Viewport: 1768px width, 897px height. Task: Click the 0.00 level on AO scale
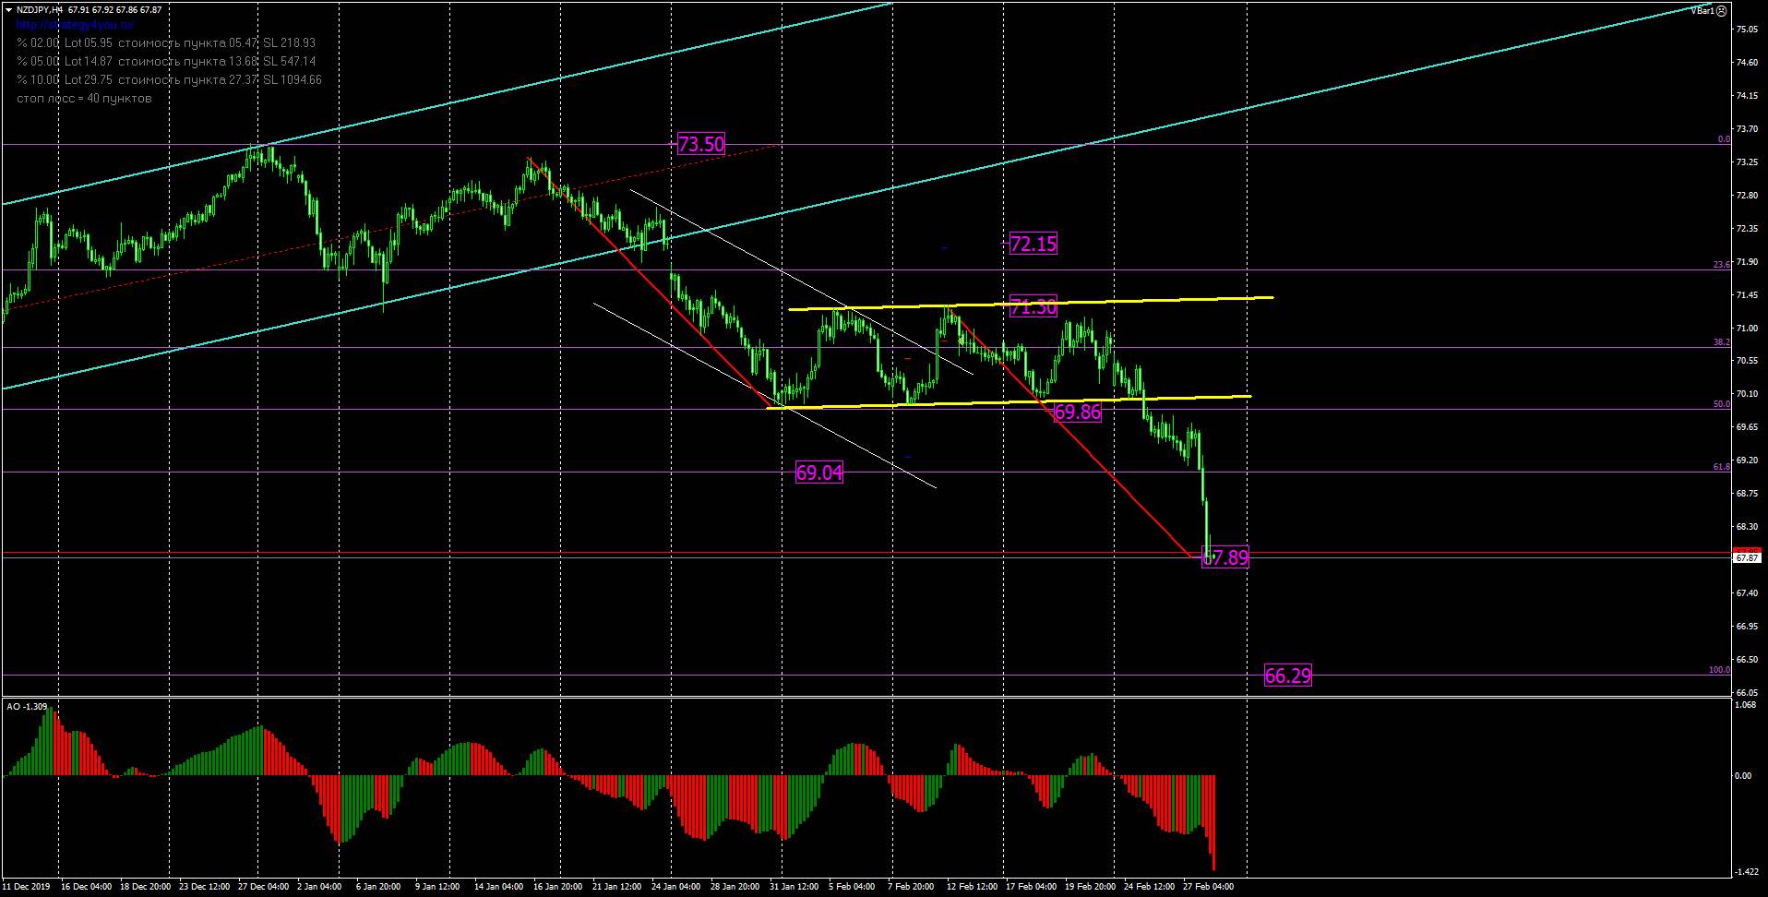[x=1743, y=776]
